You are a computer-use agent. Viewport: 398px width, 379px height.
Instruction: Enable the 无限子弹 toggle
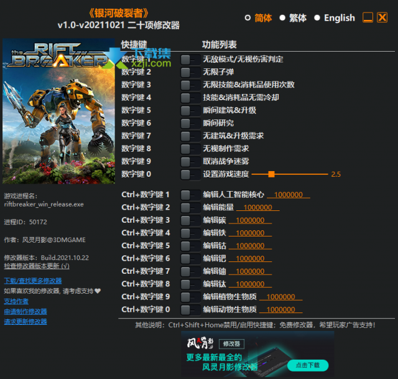click(190, 73)
